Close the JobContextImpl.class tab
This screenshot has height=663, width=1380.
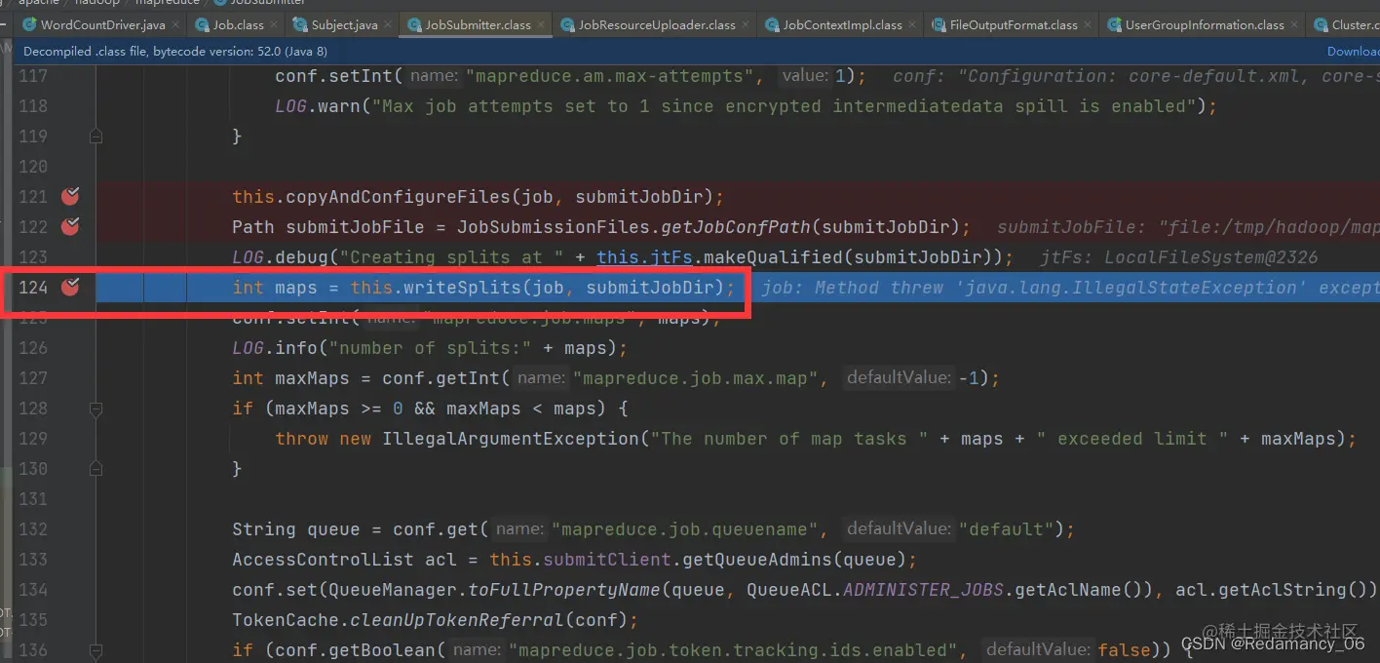point(910,25)
